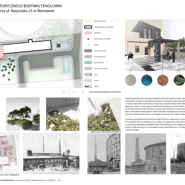
Task: Click the scale bar below the site plan
Action: [x=73, y=91]
